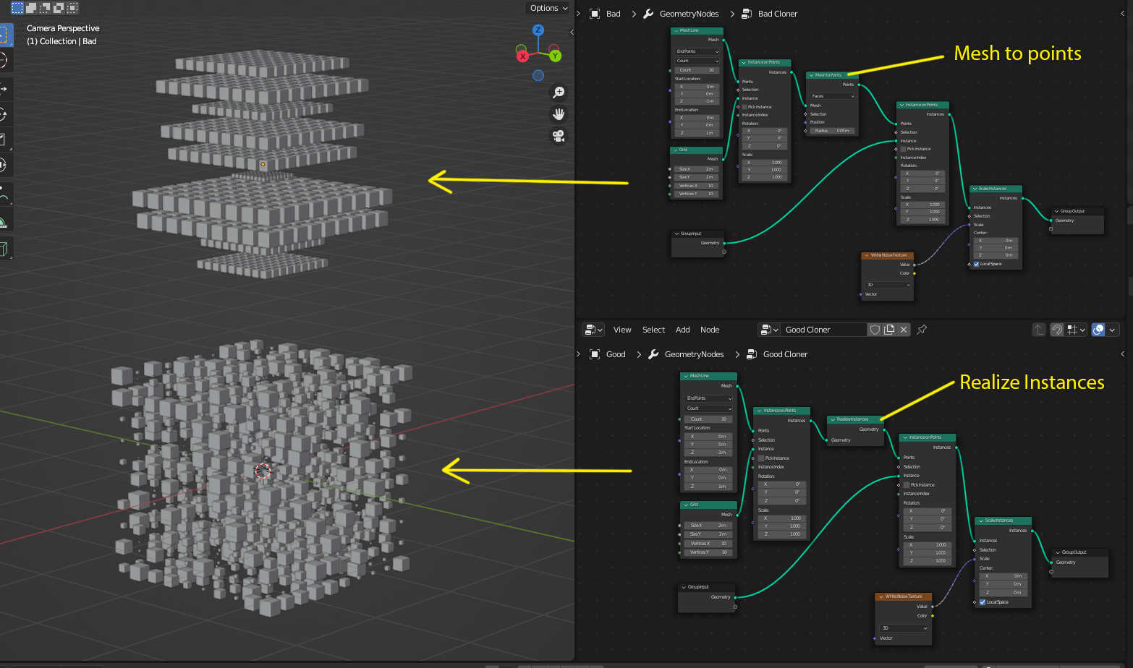Open 3D dropdown on Good Cloner's White Noise Texture
Screen dimensions: 1133x668
[904, 628]
